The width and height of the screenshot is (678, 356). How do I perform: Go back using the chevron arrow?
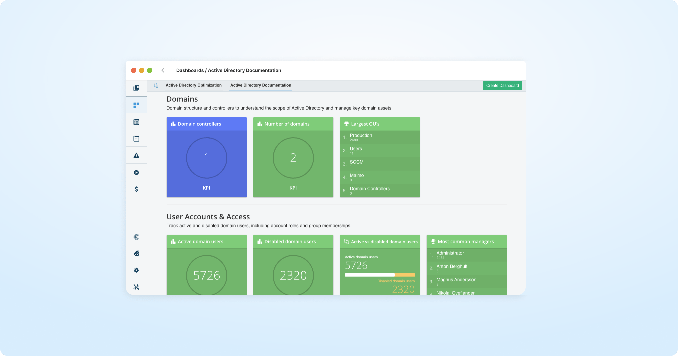163,70
